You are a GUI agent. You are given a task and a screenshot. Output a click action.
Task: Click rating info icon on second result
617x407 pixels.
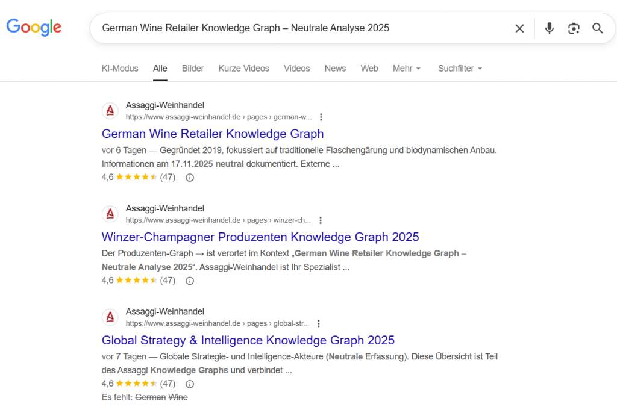tap(189, 281)
